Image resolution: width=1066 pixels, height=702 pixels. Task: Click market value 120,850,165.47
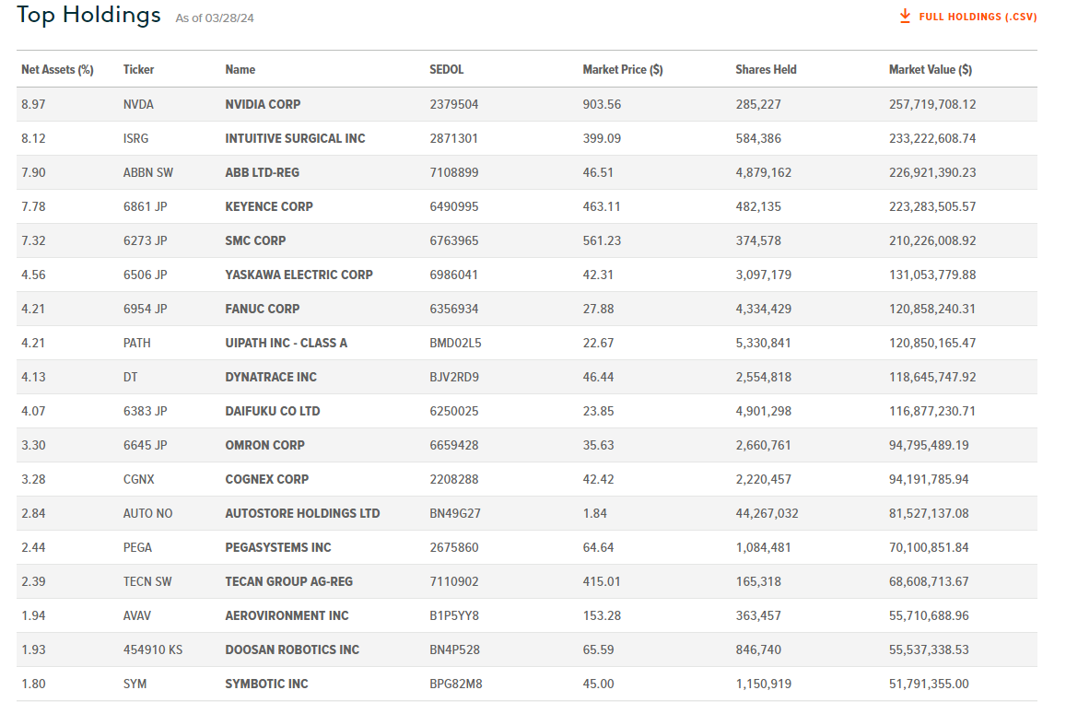[932, 343]
